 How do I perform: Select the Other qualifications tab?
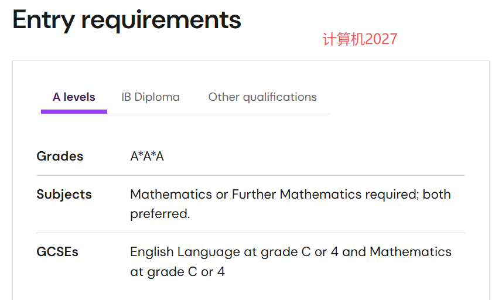pyautogui.click(x=262, y=97)
